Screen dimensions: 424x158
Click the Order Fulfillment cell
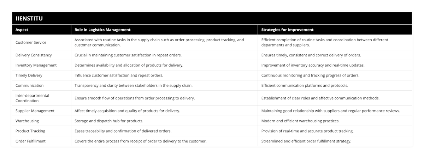[31, 141]
